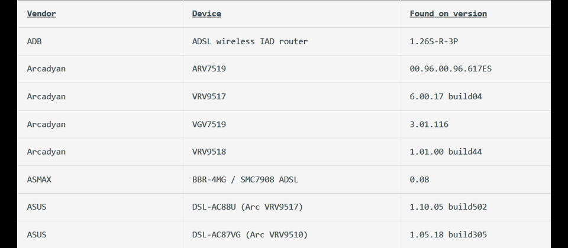Select DSL-AC88U (Arc VRV9517) cell
The height and width of the screenshot is (248, 568).
248,207
